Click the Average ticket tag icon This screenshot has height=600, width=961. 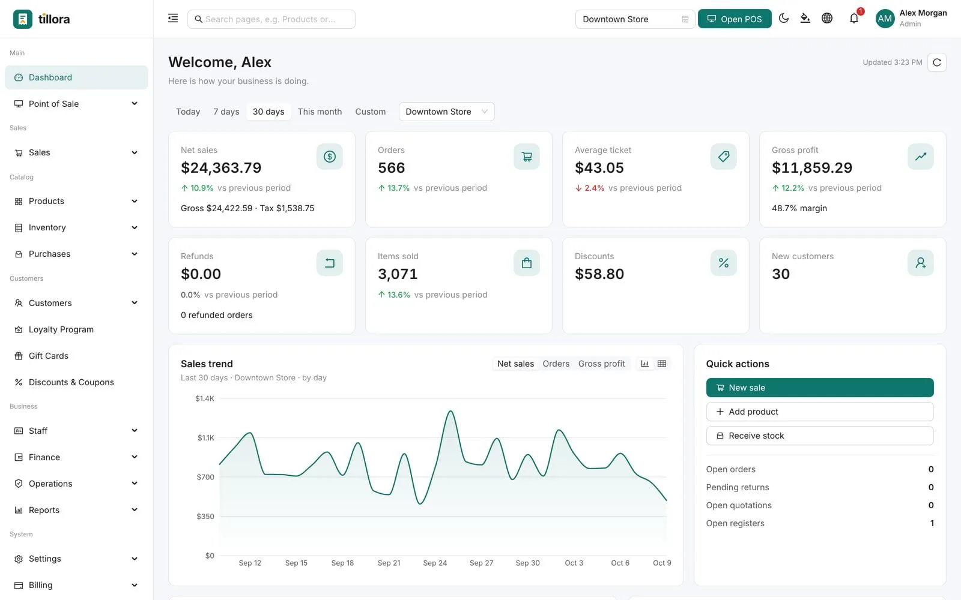click(724, 157)
